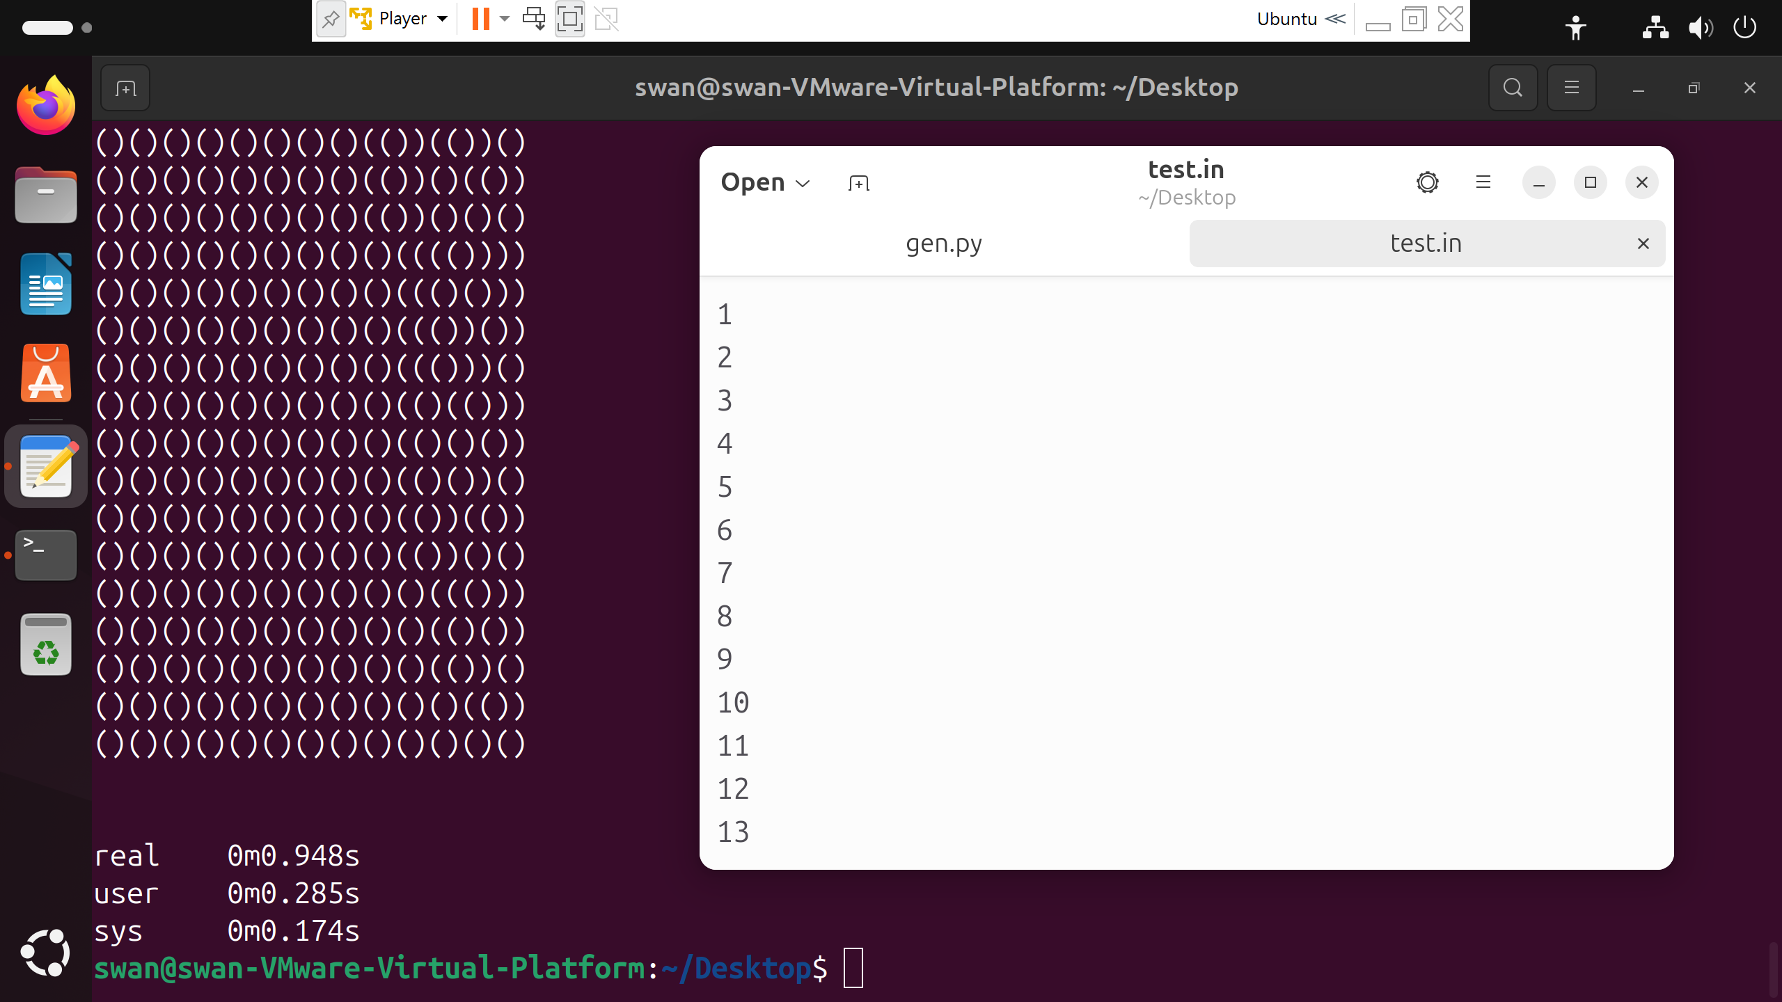Image resolution: width=1782 pixels, height=1002 pixels.
Task: Open the terminal hamburger menu
Action: coord(1571,88)
